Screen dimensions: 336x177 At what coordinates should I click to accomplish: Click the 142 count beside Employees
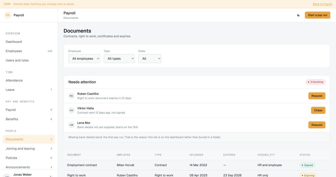(50, 51)
